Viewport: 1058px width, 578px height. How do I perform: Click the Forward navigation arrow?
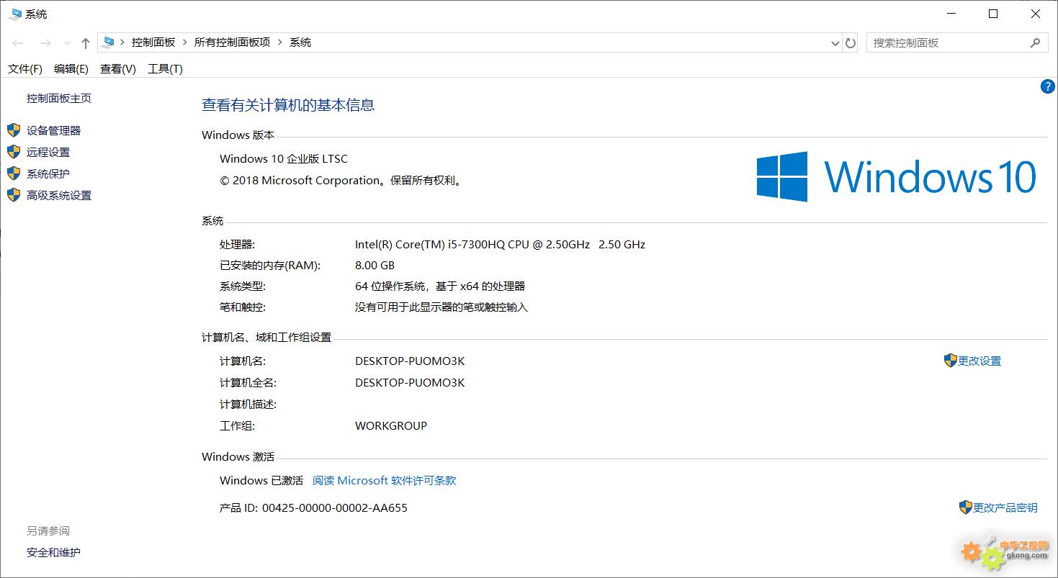(x=45, y=43)
